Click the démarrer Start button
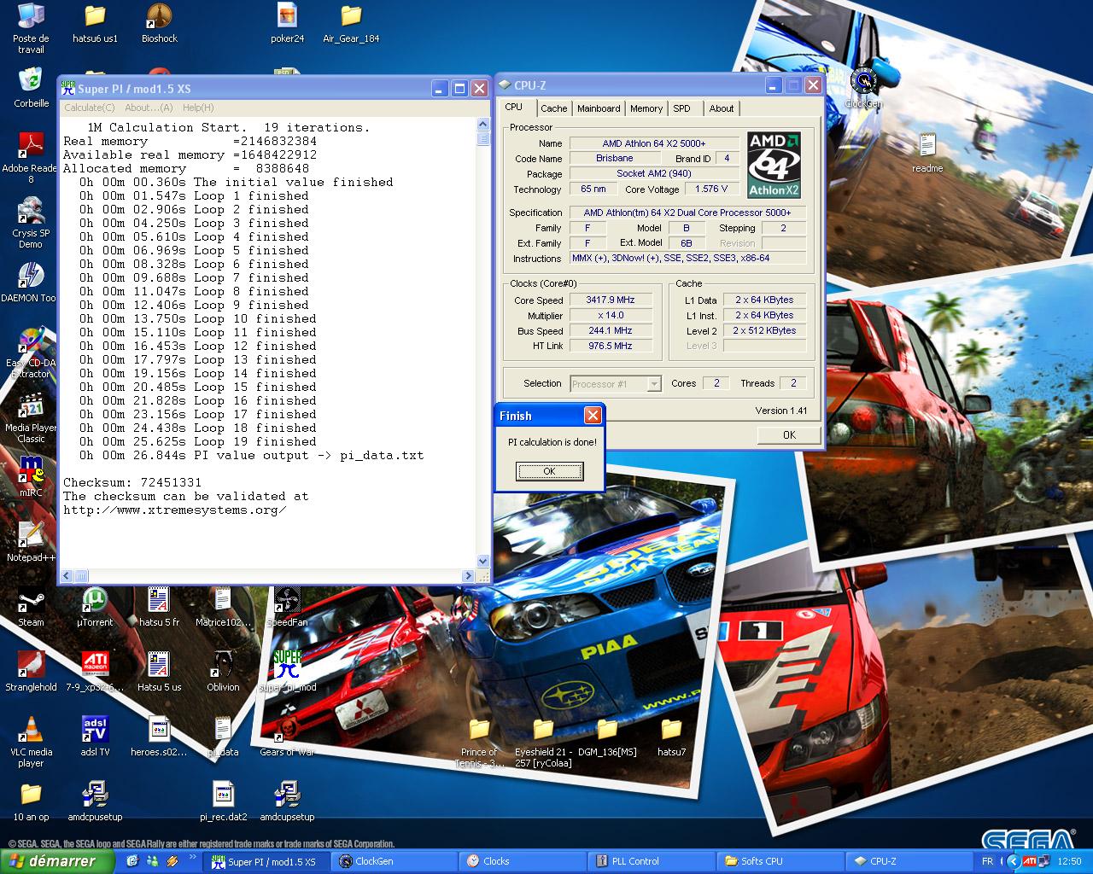This screenshot has width=1093, height=874. click(56, 861)
